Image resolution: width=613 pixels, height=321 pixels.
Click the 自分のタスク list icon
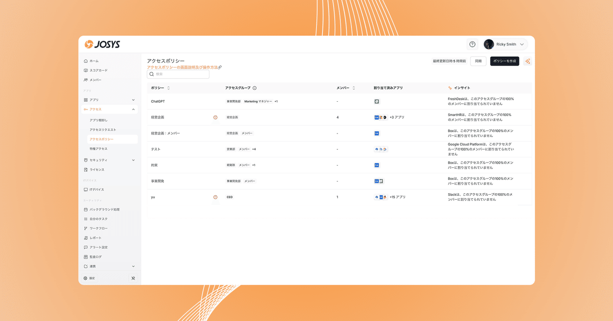(x=86, y=219)
